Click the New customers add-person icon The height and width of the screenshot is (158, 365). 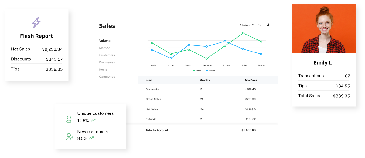pyautogui.click(x=70, y=137)
